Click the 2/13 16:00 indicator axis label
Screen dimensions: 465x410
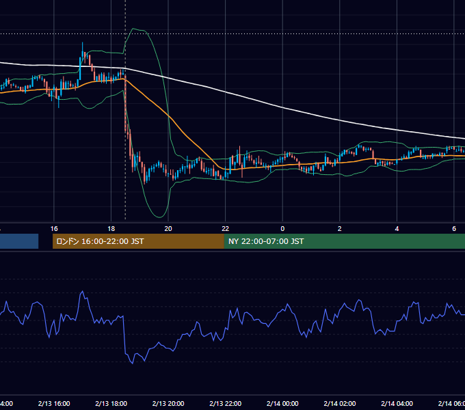pyautogui.click(x=54, y=403)
